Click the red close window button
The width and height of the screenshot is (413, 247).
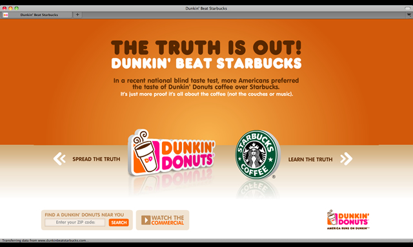(x=5, y=8)
